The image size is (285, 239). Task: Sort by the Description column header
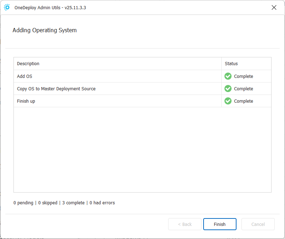(x=28, y=64)
